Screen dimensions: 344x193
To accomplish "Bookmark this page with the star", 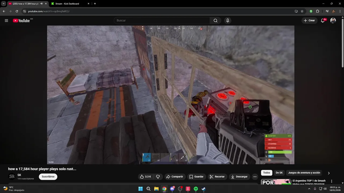I will tap(302, 11).
